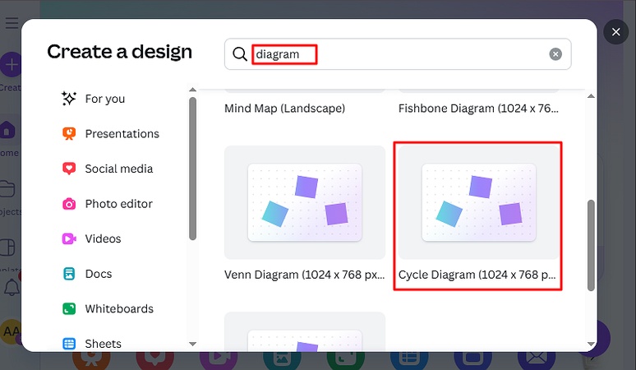Image resolution: width=636 pixels, height=370 pixels.
Task: Open the Docs category
Action: 99,274
